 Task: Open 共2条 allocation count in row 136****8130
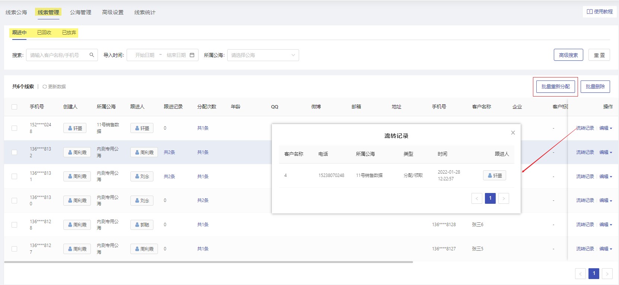[203, 200]
